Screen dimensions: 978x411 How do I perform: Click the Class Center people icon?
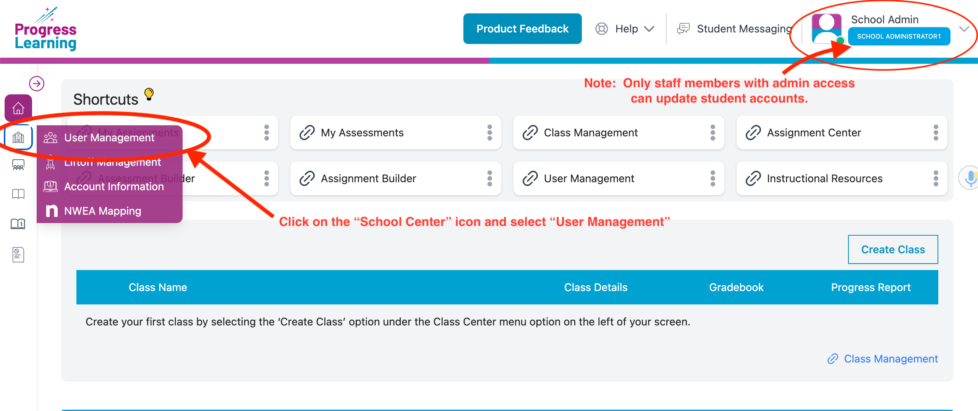[x=18, y=165]
